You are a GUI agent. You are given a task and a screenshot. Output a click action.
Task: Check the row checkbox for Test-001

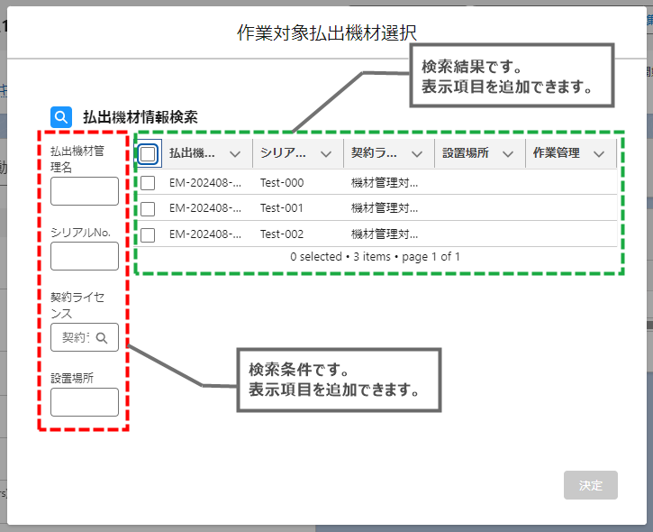pyautogui.click(x=149, y=208)
